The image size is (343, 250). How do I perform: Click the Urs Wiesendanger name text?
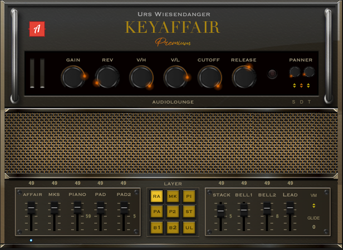tap(174, 14)
